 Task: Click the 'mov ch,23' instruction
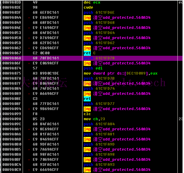94,119
